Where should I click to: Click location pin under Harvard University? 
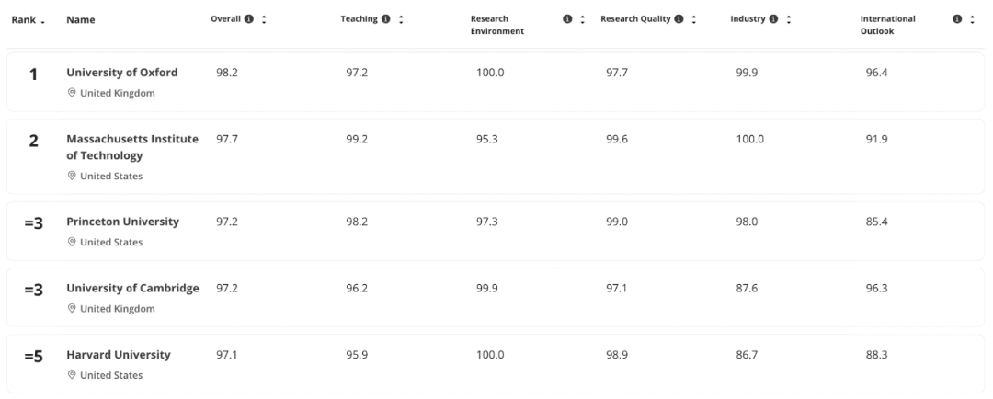pos(72,375)
